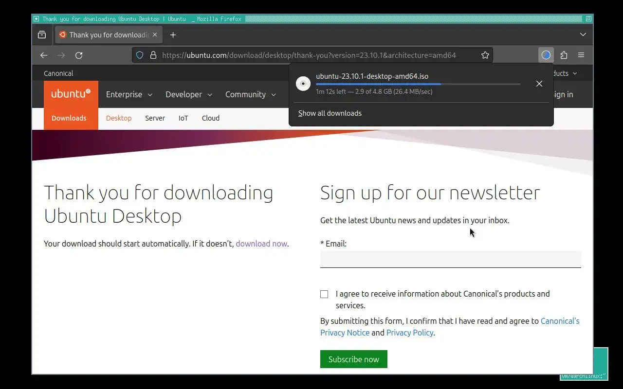Click the 'download now' link
623x389 pixels.
tap(261, 244)
